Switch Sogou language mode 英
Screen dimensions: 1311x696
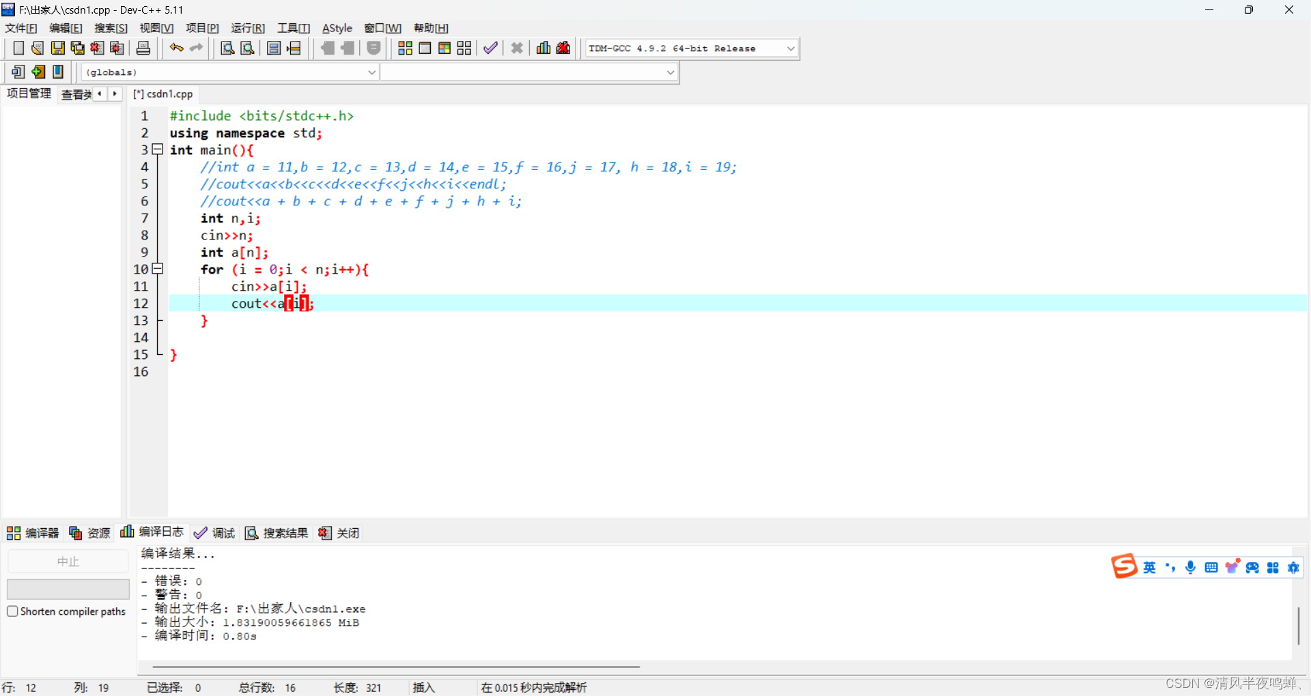click(x=1150, y=568)
